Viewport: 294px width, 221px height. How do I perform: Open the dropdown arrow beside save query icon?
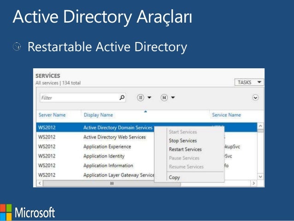[x=173, y=97]
